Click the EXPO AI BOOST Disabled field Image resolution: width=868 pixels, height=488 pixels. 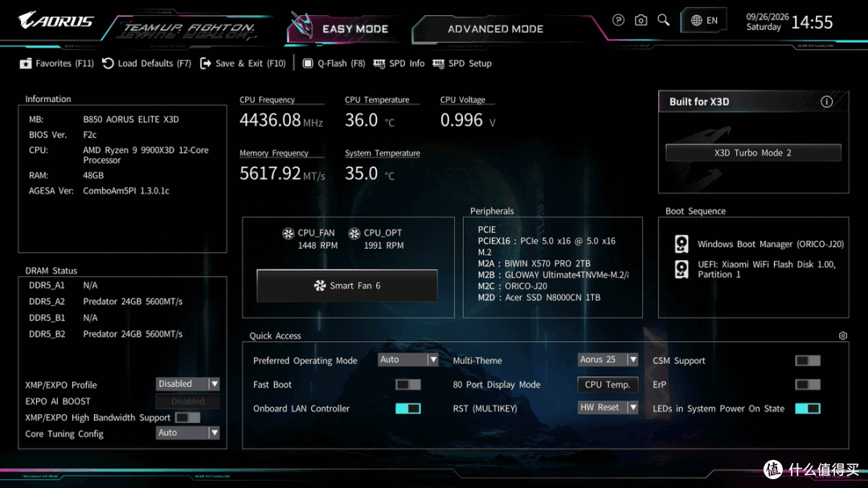click(187, 401)
